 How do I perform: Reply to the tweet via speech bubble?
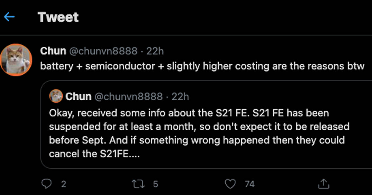click(x=46, y=184)
